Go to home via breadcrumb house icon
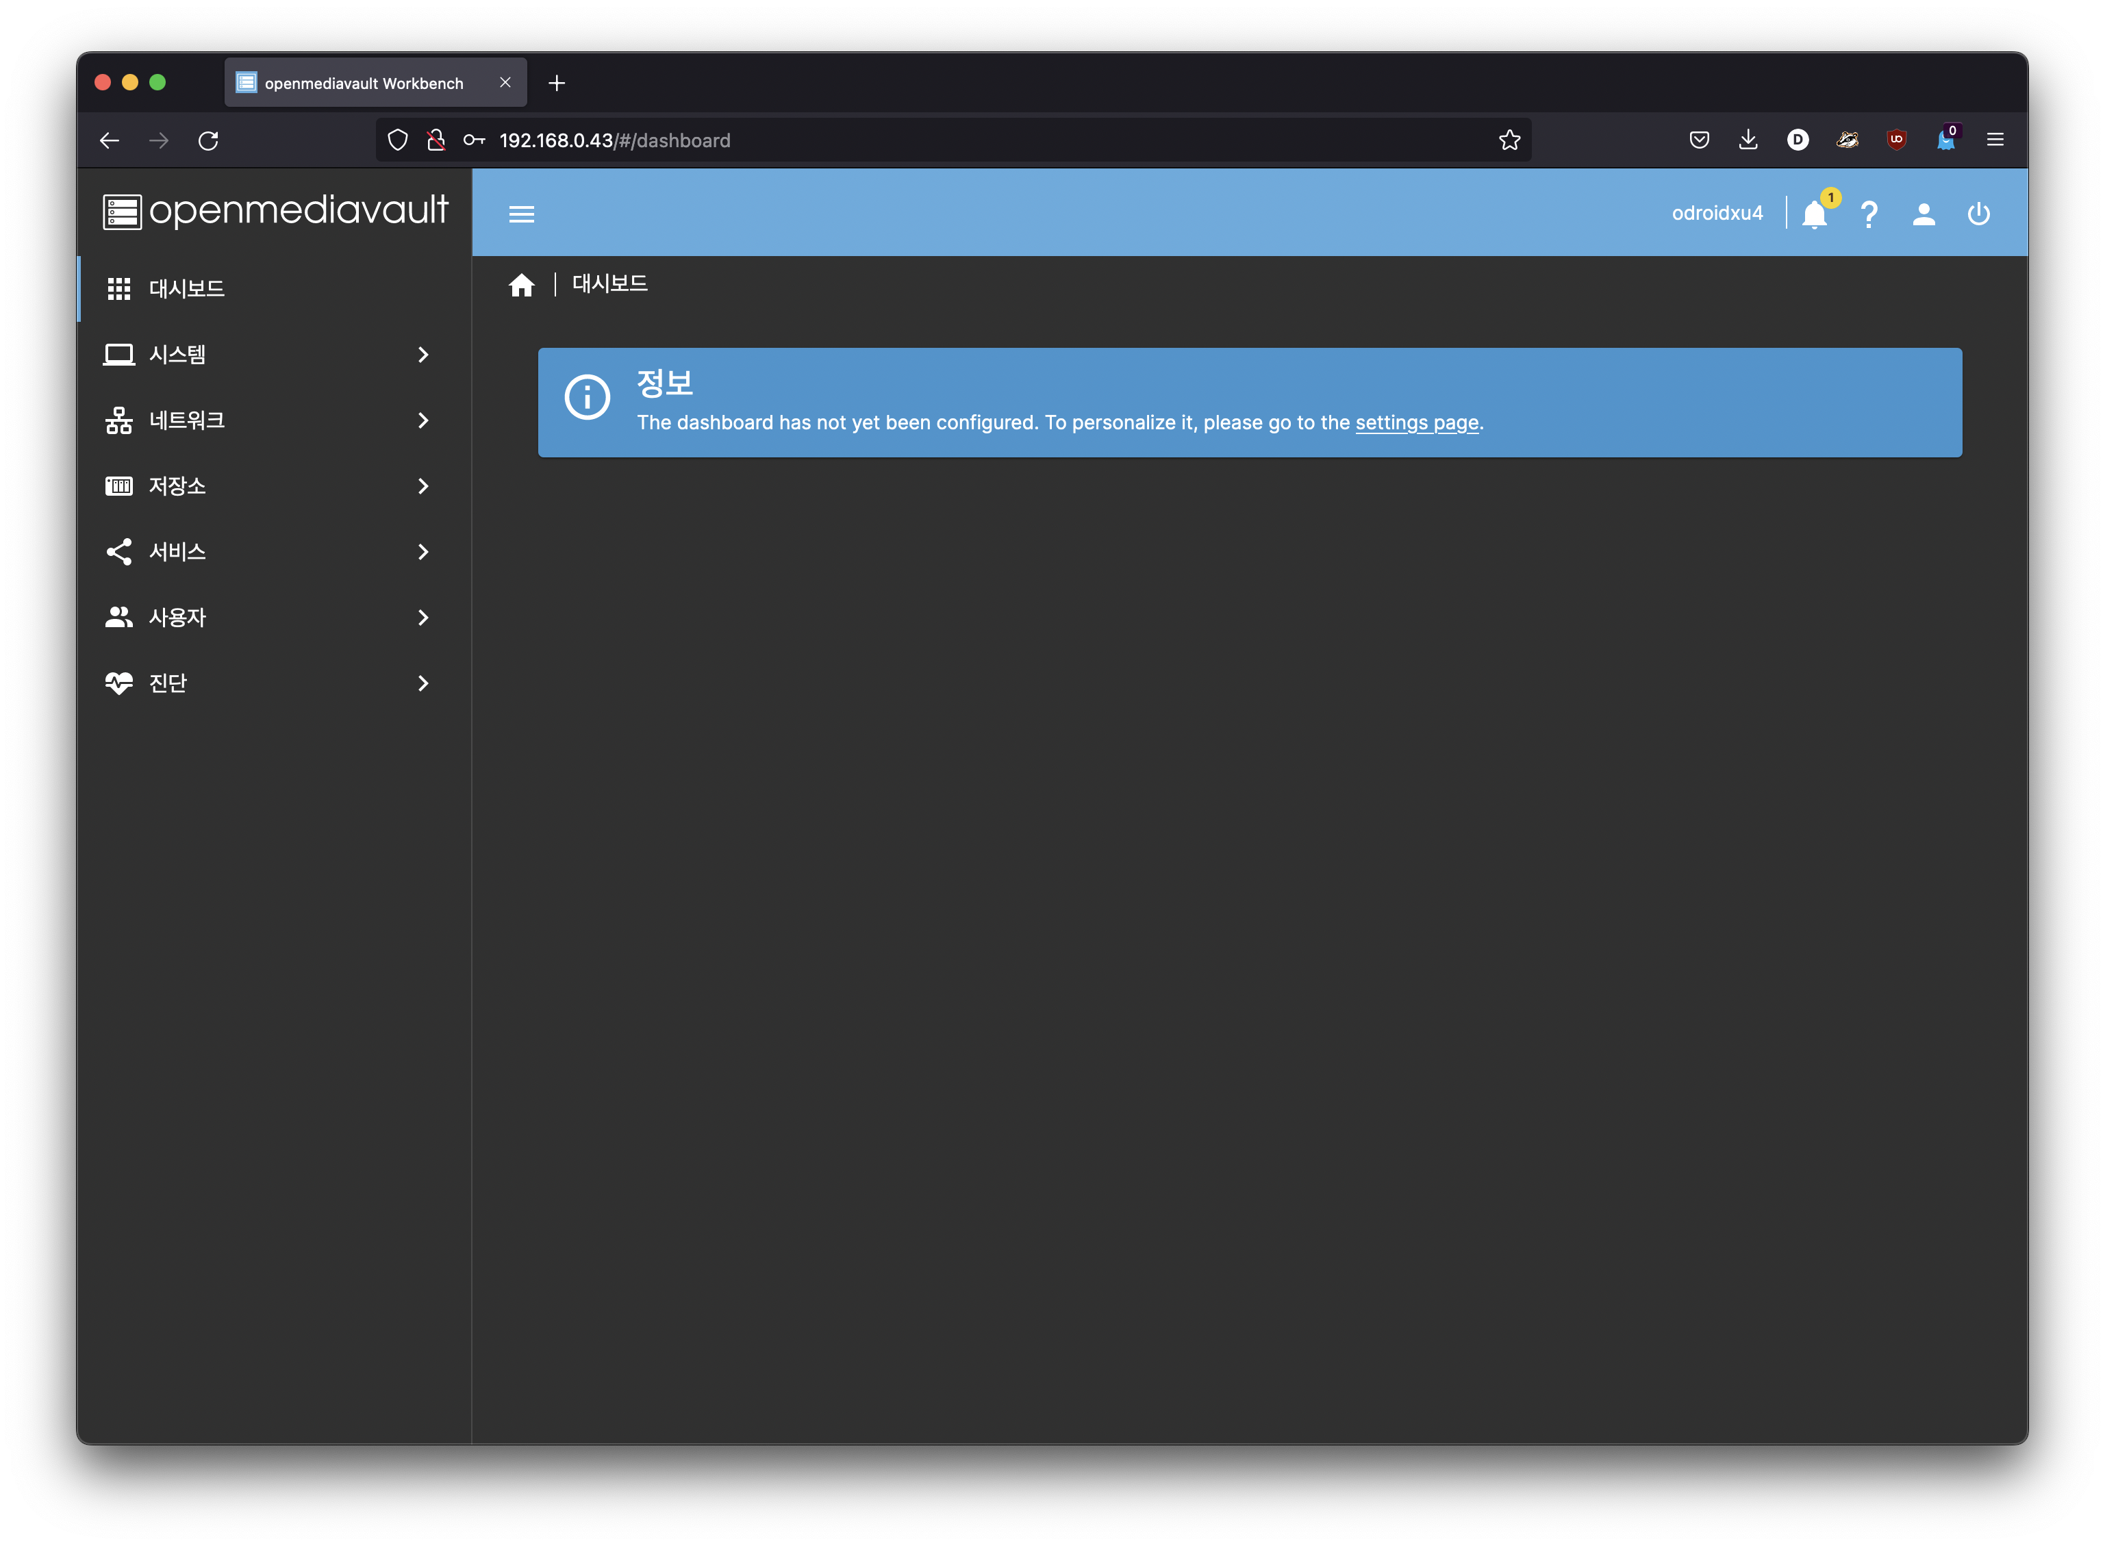This screenshot has width=2105, height=1546. 521,285
